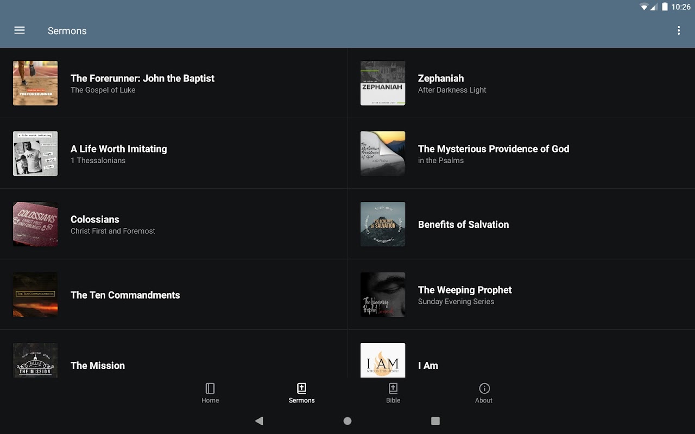Screen dimensions: 695x434
Task: Click the 'Sermons' header title
Action: [67, 31]
